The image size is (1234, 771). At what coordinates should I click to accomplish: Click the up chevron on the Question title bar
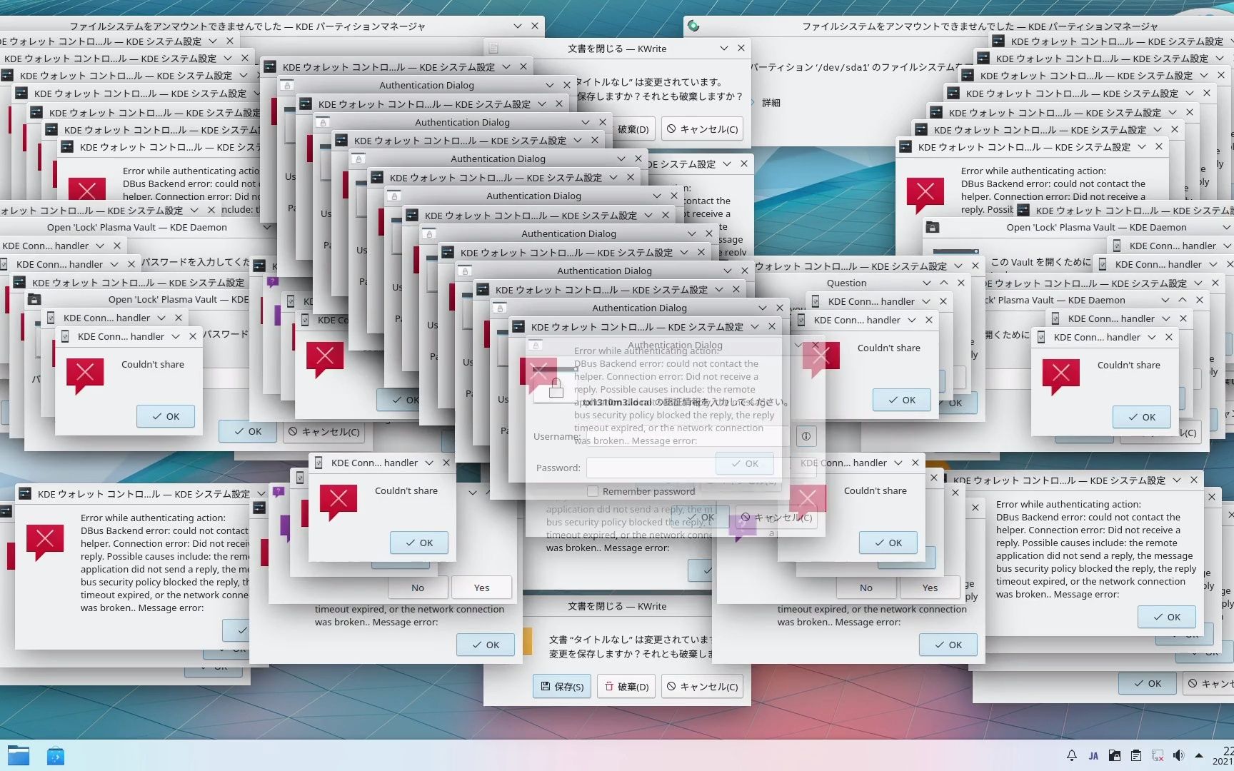943,283
